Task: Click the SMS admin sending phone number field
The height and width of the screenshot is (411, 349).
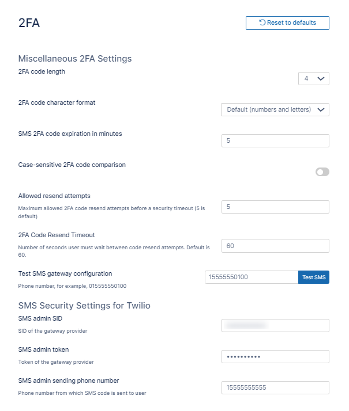Action: (275, 387)
